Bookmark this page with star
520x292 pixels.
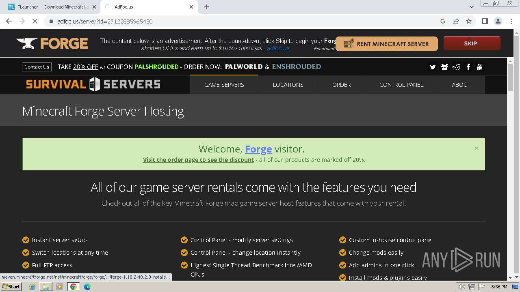coord(469,21)
